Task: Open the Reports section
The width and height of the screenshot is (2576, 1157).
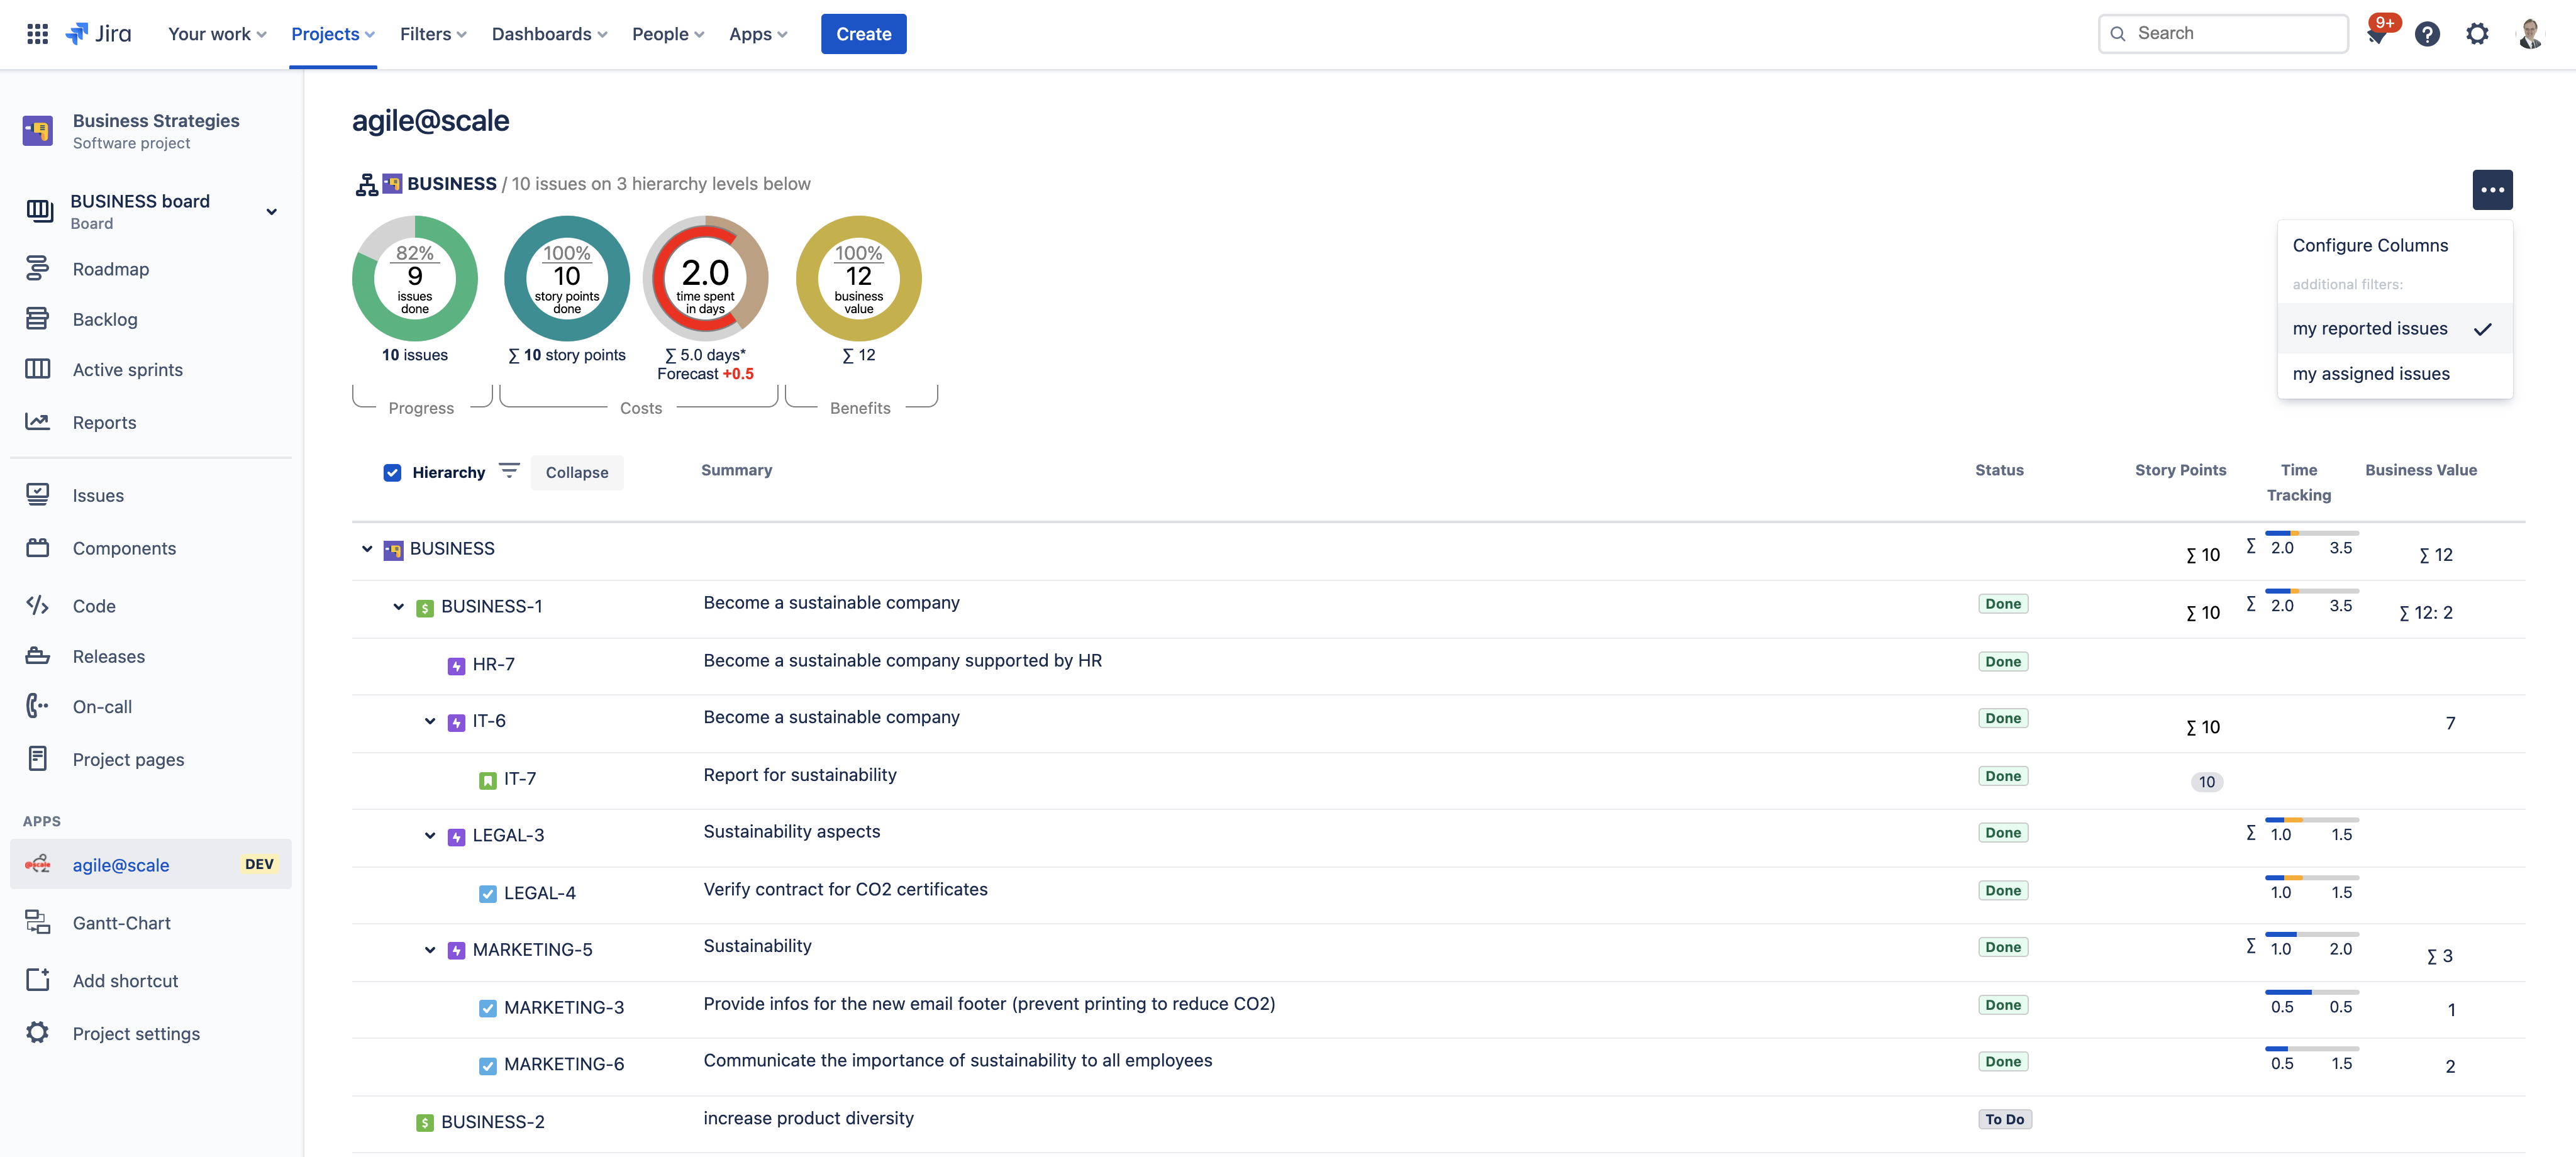Action: click(x=104, y=421)
